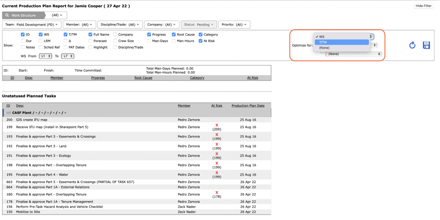Viewport: 440px width, 220px height.
Task: Open the WS From L1 selector
Action: 46,56
